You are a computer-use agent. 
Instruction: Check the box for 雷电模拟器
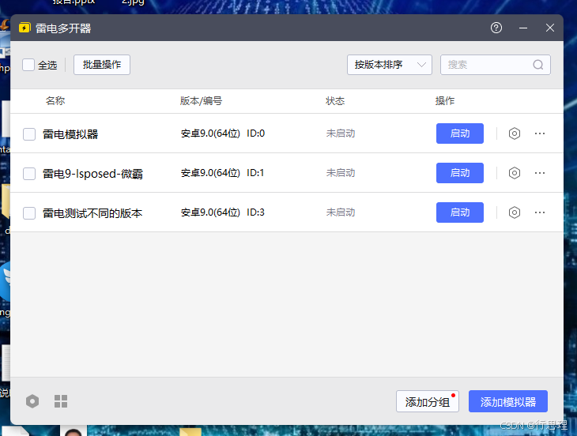[x=29, y=134]
